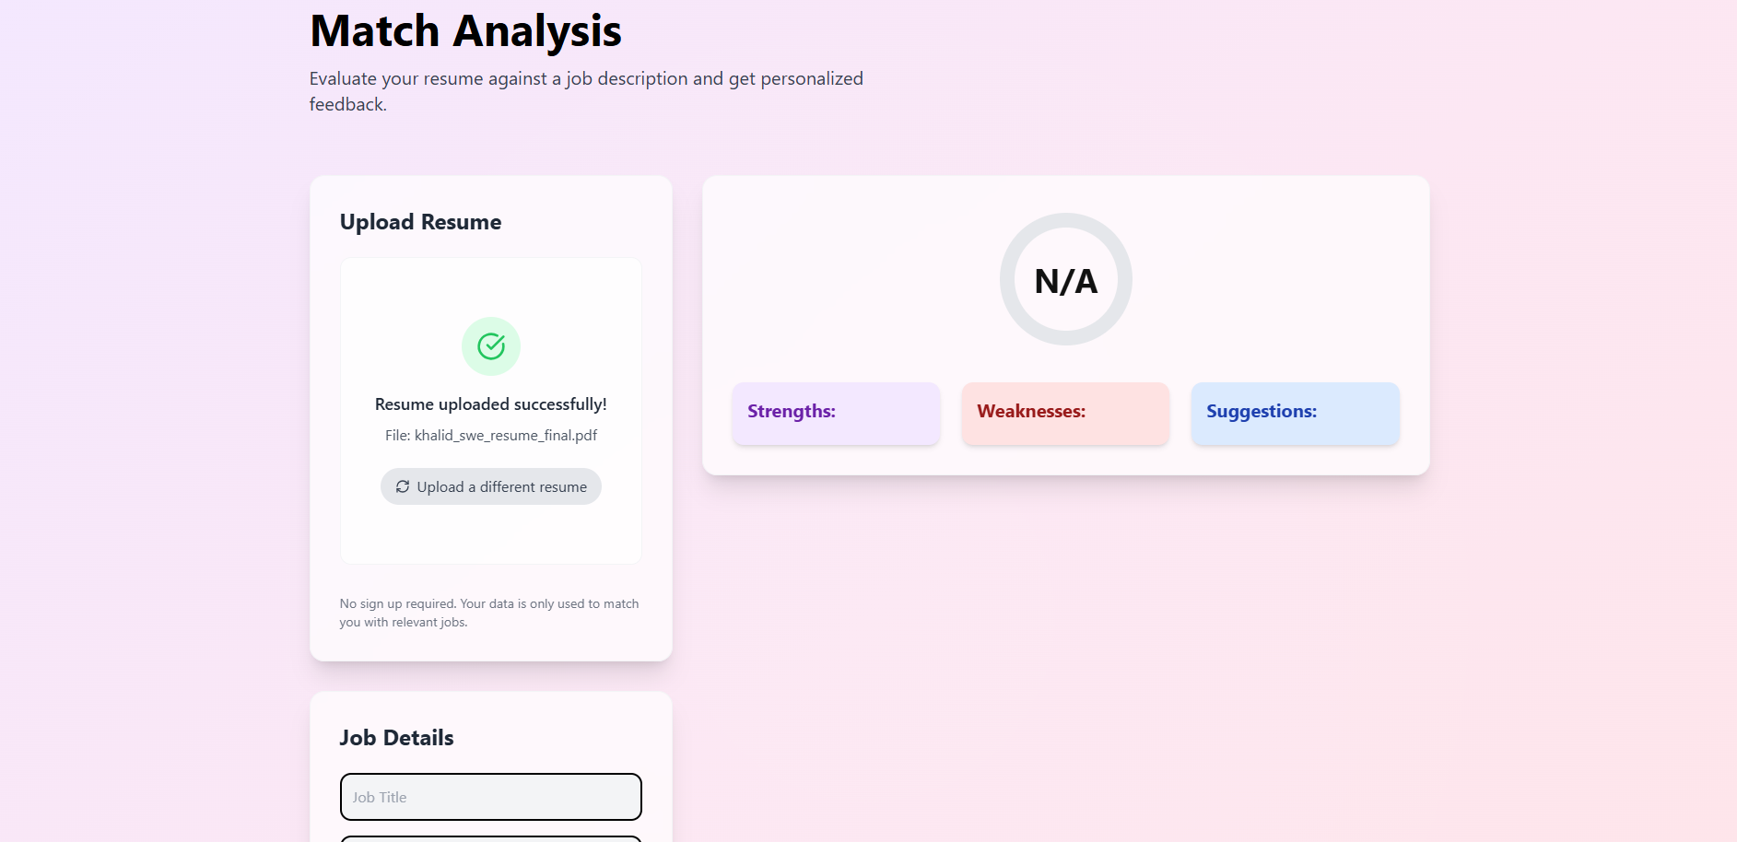
Task: Click the No sign up required privacy note
Action: (489, 613)
